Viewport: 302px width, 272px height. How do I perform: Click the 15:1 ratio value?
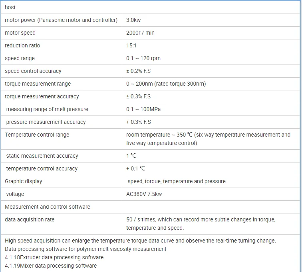[x=131, y=45]
